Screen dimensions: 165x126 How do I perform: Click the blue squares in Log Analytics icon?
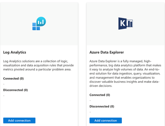point(36,26)
